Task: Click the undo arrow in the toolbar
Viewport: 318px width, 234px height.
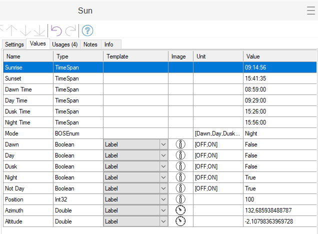Action: [56, 30]
